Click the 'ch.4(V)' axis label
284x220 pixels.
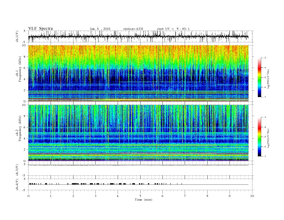[x=17, y=185]
